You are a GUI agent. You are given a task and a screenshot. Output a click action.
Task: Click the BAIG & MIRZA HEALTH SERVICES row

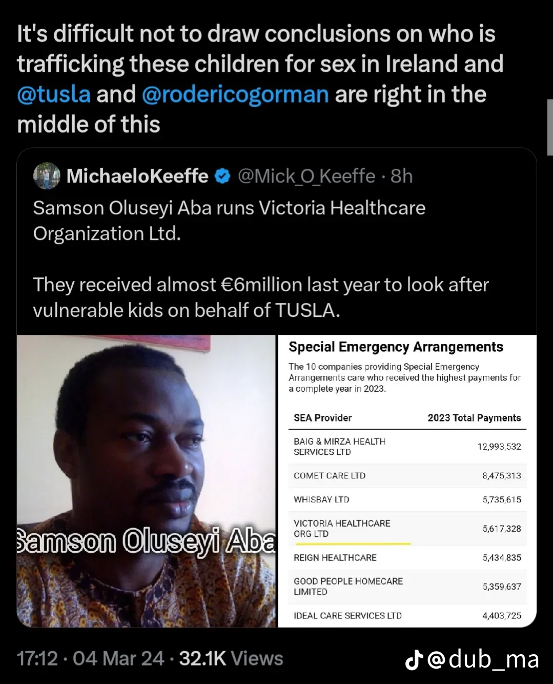pyautogui.click(x=407, y=447)
